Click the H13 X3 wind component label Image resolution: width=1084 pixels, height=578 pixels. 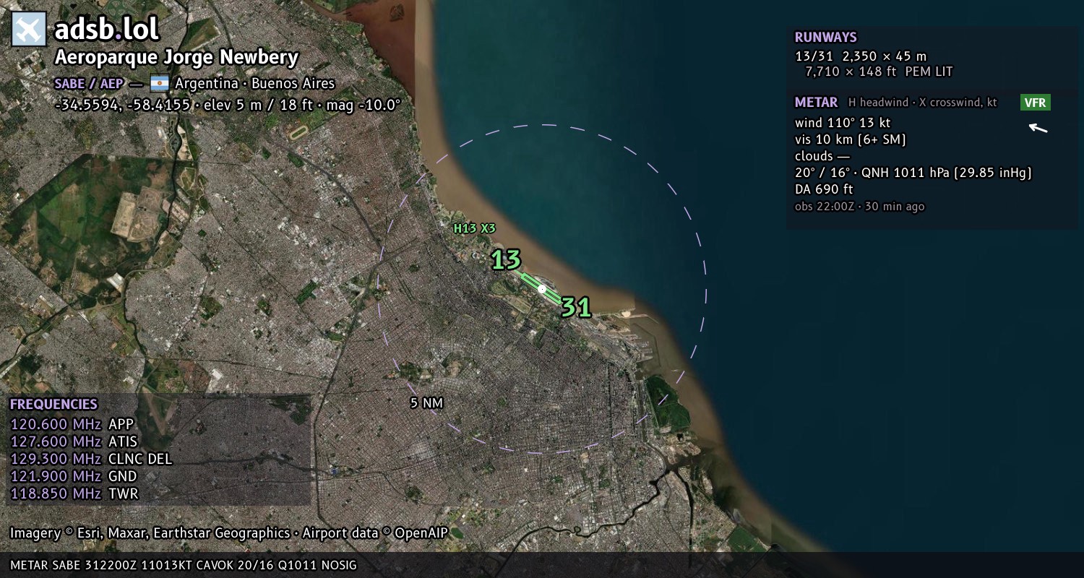coord(475,228)
